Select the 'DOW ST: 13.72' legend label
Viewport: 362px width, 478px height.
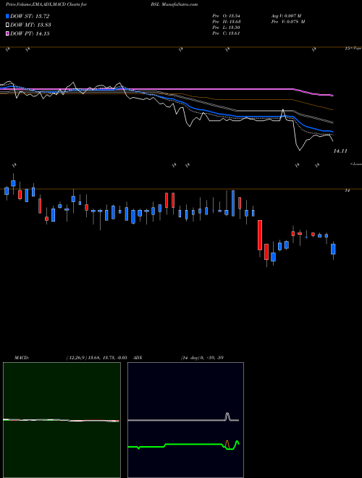pos(30,16)
